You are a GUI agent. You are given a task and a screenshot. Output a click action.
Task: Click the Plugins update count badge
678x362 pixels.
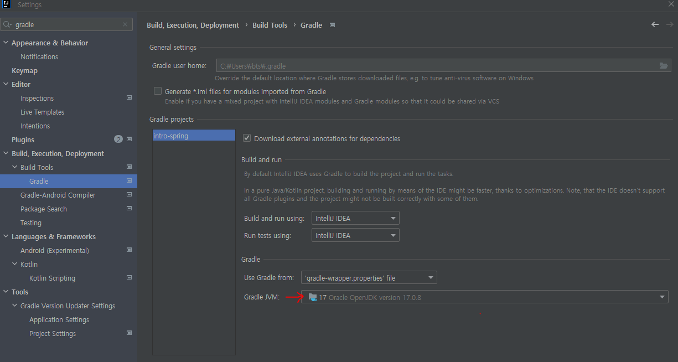(118, 139)
